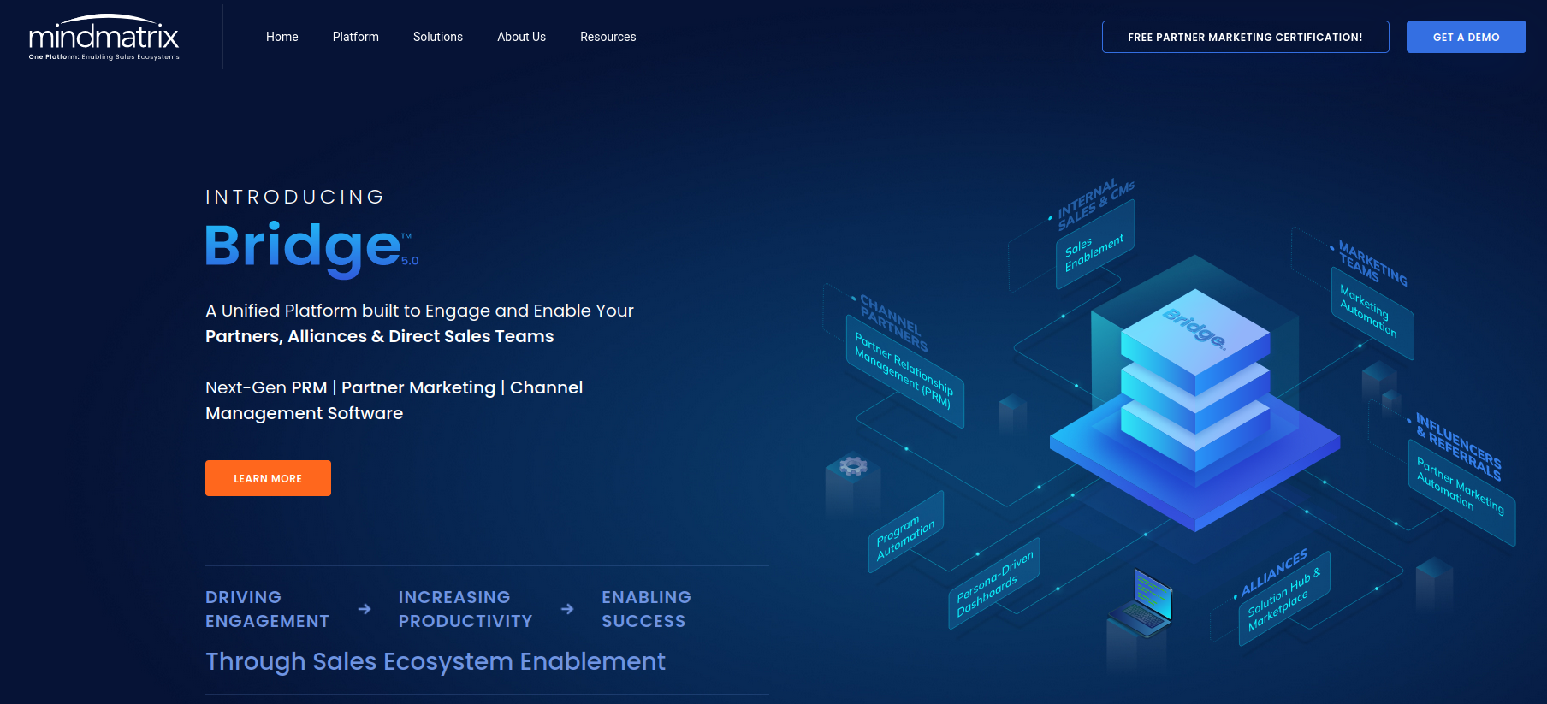The height and width of the screenshot is (704, 1547).
Task: Click the INTERNAL SALES & CMs heading
Action: 1096,204
